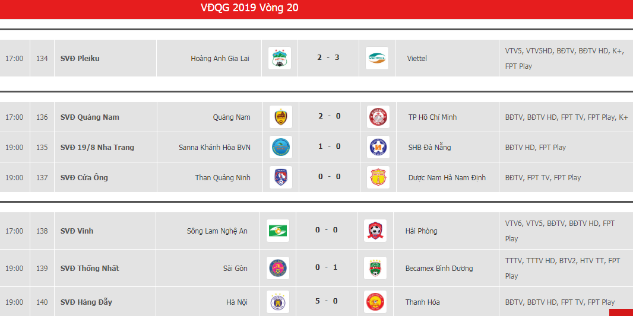
Task: Select the VĐQG 2019 Vòng 20 header
Action: [249, 8]
